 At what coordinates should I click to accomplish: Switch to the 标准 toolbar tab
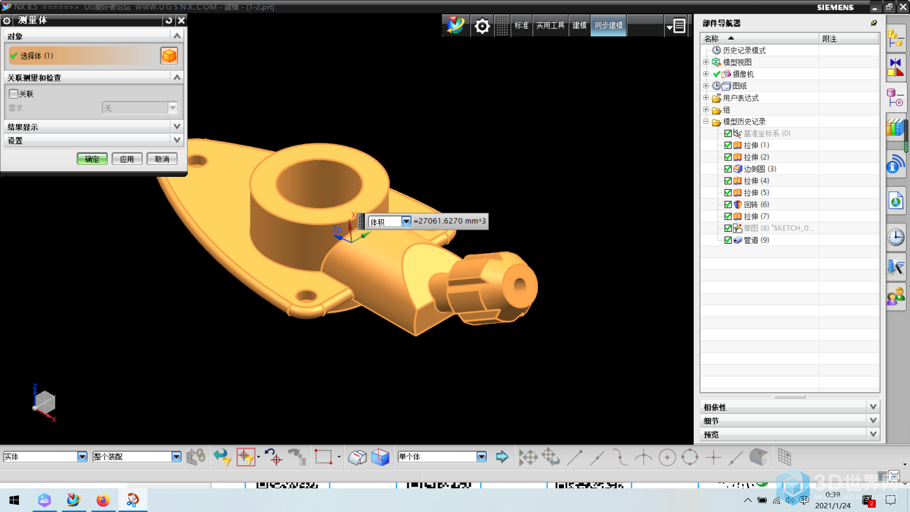pyautogui.click(x=521, y=26)
